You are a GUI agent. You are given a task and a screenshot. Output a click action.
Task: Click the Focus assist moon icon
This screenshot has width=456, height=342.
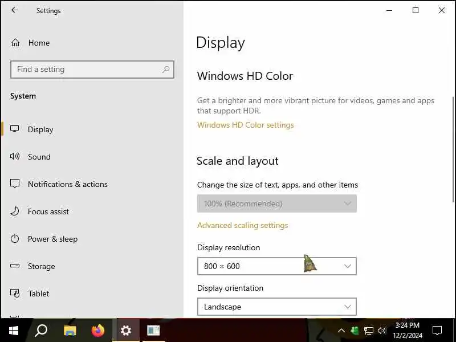15,211
